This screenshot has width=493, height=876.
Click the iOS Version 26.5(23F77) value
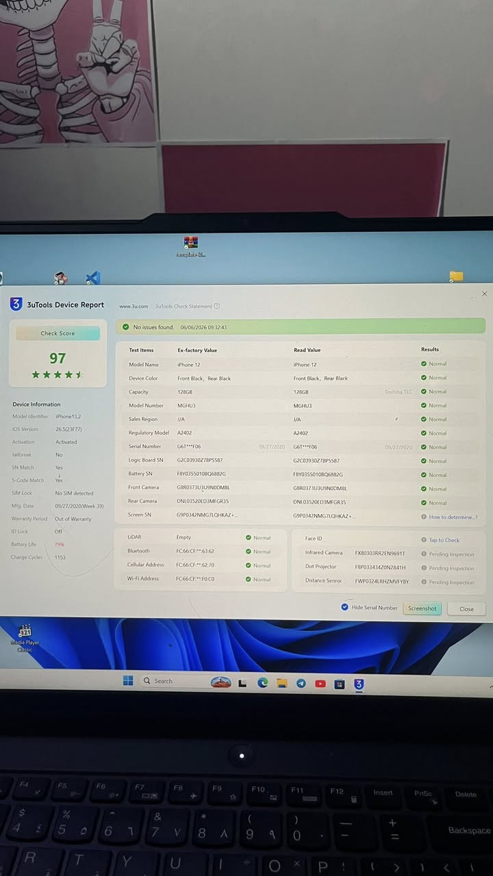coord(68,429)
